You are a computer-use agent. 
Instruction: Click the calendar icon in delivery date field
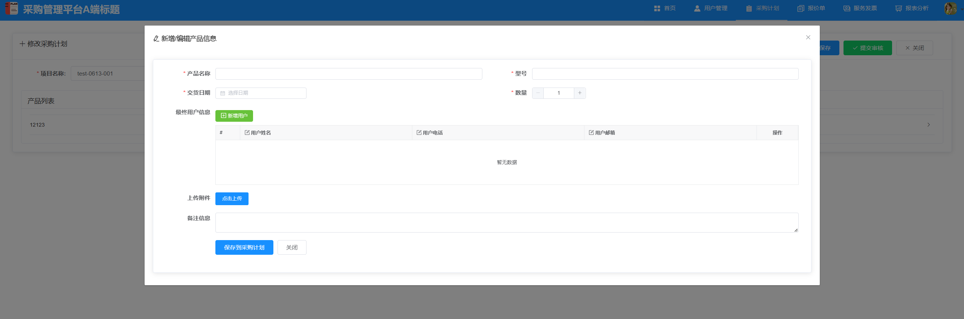(223, 93)
